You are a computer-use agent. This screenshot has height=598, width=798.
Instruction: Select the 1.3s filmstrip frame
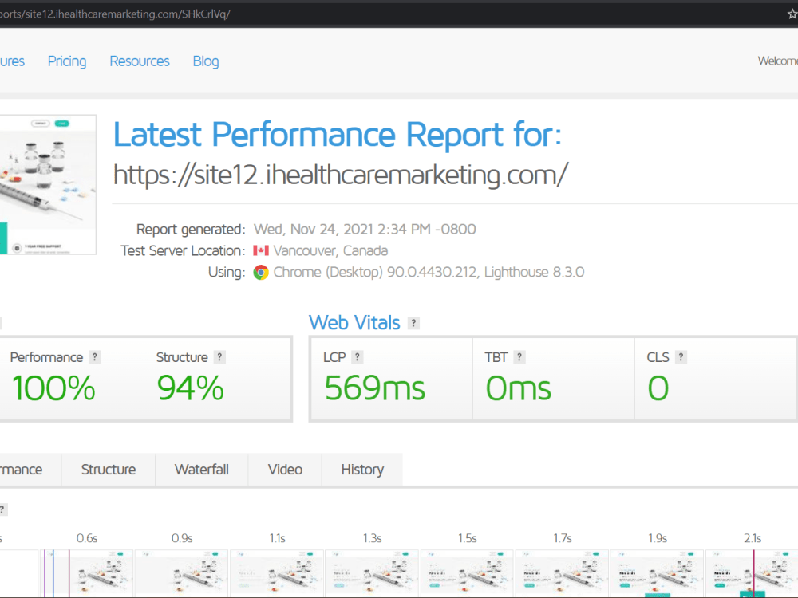click(x=372, y=573)
